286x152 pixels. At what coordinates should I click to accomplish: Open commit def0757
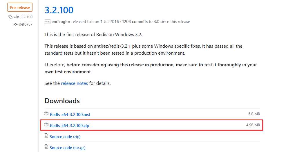(x=26, y=24)
